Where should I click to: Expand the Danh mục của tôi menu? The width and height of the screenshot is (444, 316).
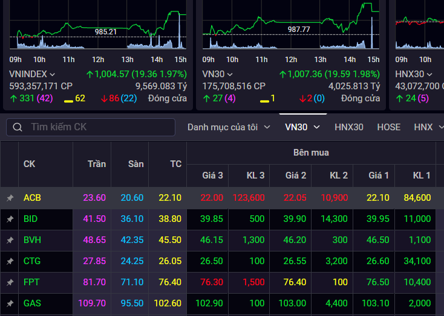pos(229,127)
